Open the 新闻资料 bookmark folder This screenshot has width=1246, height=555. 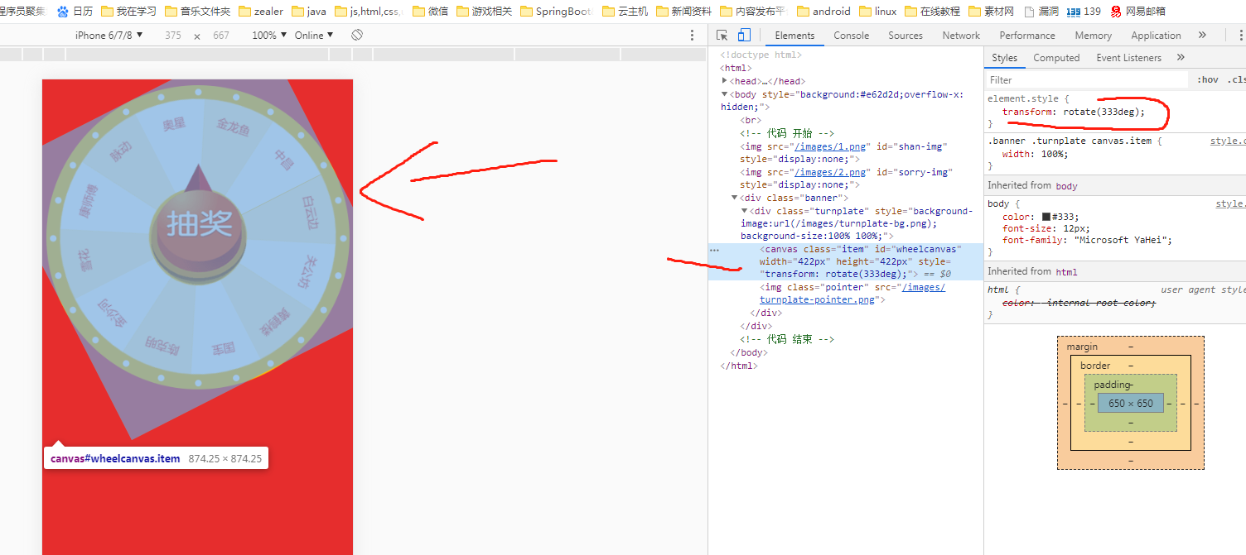pyautogui.click(x=683, y=12)
